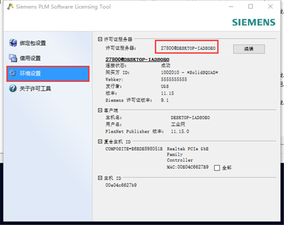Click the 版本 value 11.15
This screenshot has height=225, width=284.
pyautogui.click(x=167, y=93)
